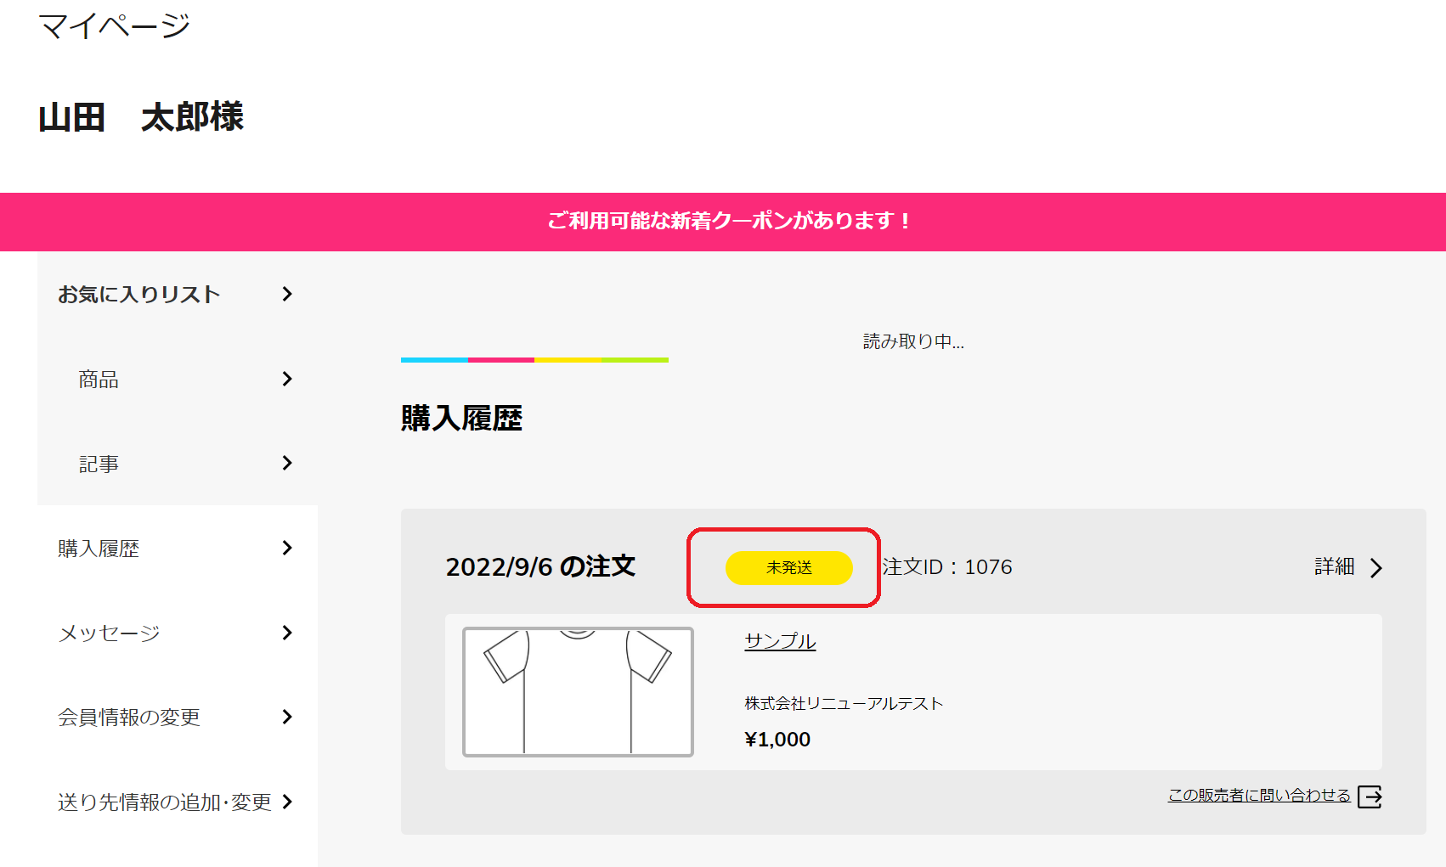This screenshot has height=867, width=1446.
Task: Open the お気に入りリスト menu item
Action: 139,295
